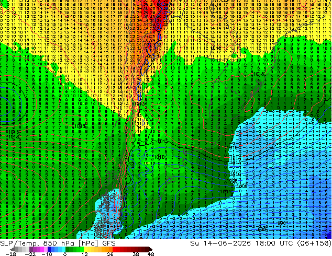The height and width of the screenshot is (256, 332).
Task: Click the 1004 isobar label
Action: 226,192
